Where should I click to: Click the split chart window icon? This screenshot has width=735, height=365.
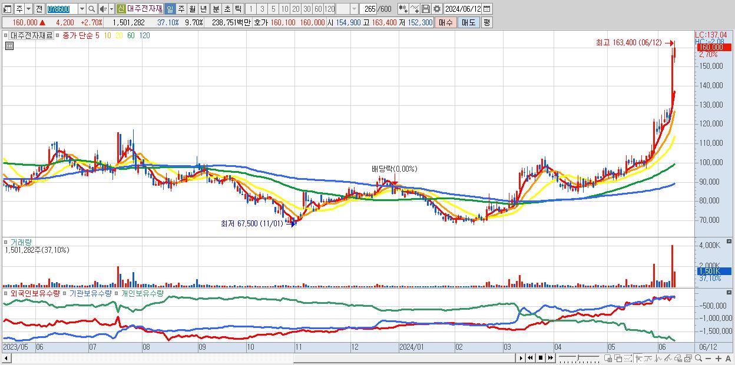click(608, 359)
